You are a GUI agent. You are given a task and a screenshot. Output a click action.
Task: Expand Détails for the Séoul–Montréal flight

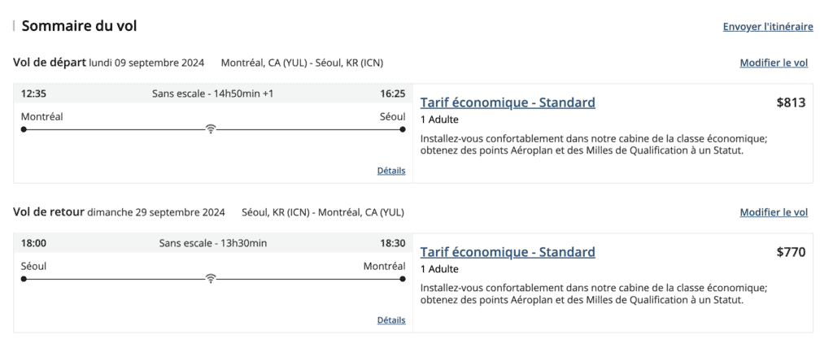(x=391, y=320)
